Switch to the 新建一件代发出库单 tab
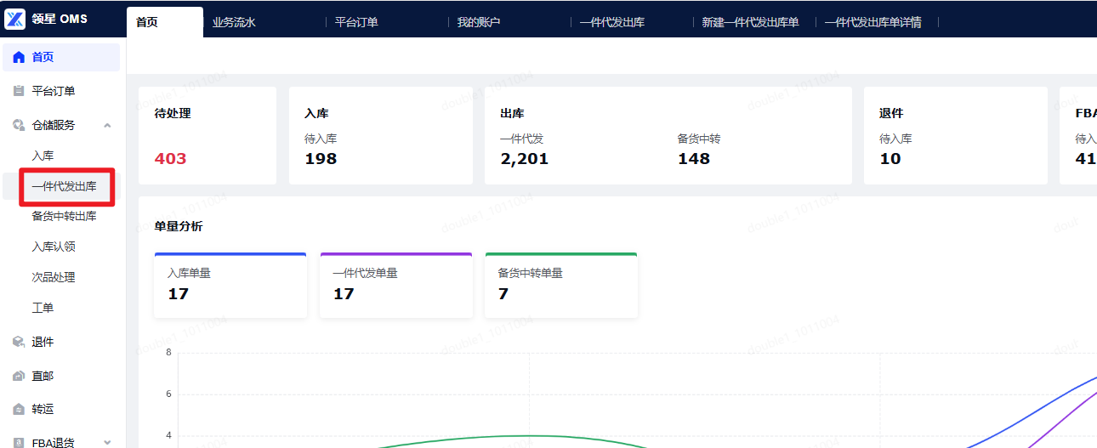 click(750, 22)
